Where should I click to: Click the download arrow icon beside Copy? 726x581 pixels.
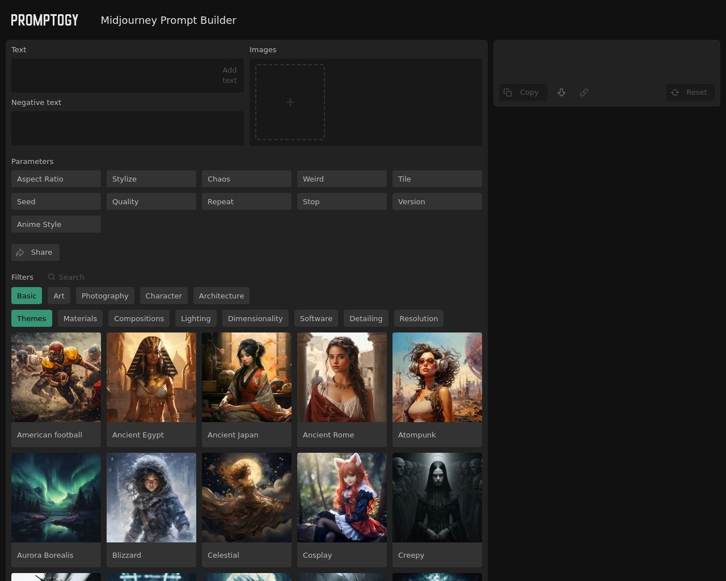click(562, 92)
